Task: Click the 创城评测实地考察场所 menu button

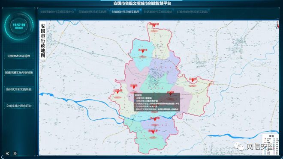Action: (x=19, y=73)
